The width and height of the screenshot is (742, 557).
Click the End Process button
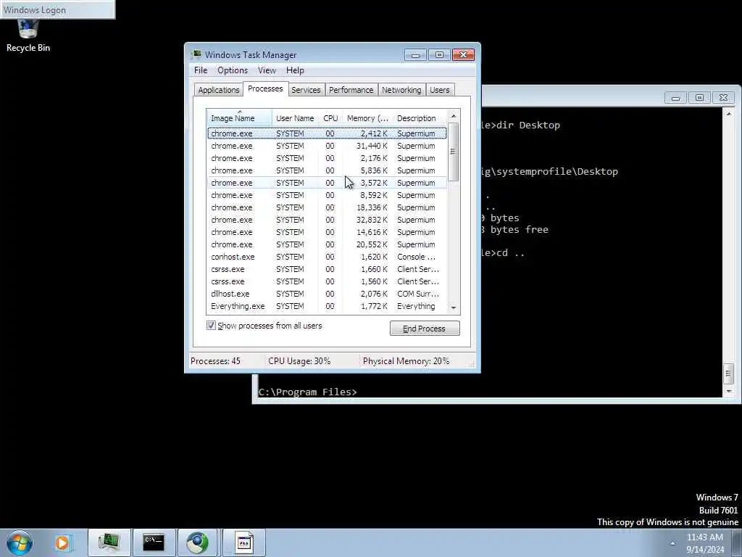coord(425,329)
